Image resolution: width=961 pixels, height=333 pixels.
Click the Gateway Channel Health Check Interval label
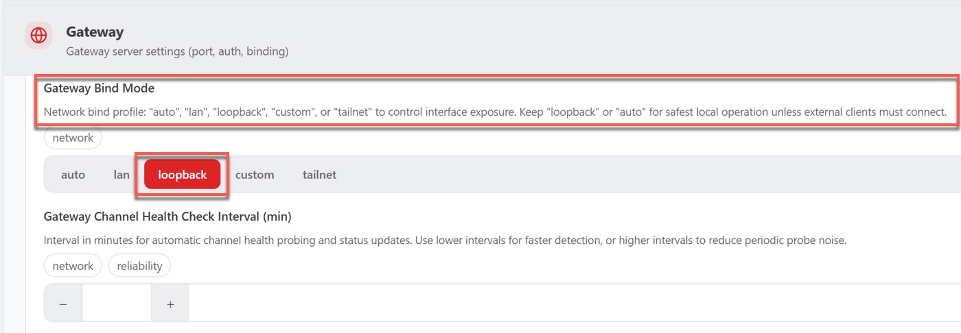coord(167,217)
